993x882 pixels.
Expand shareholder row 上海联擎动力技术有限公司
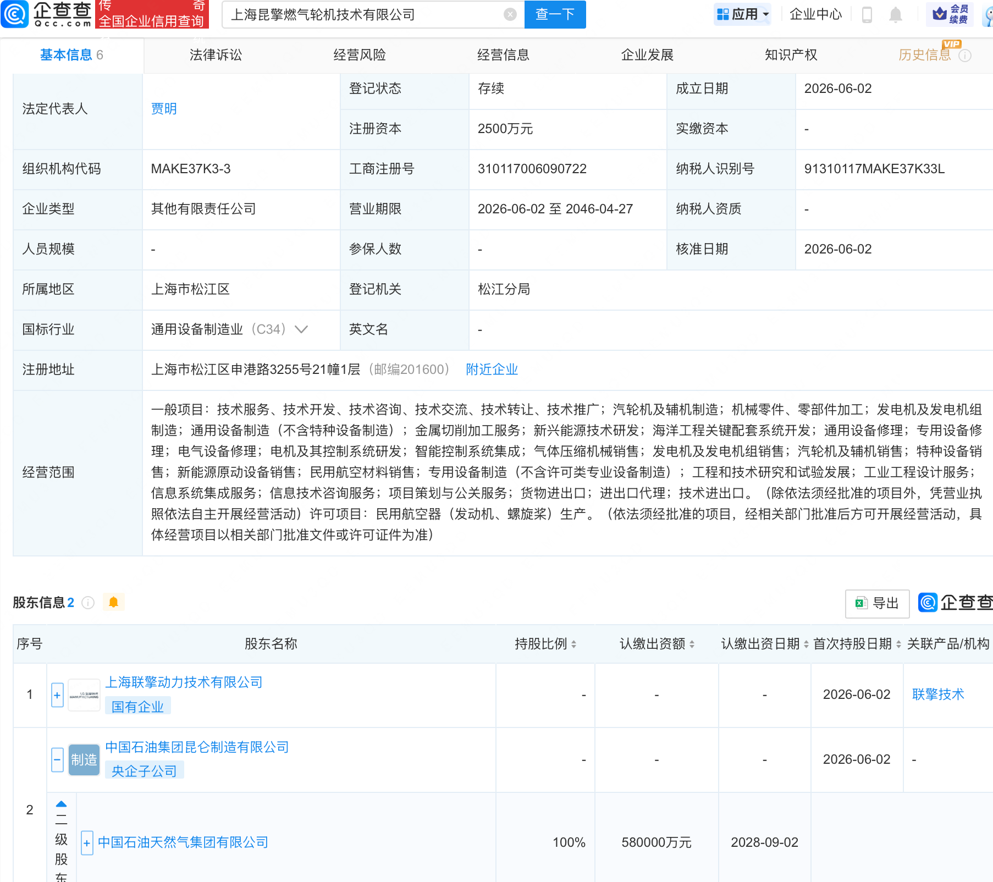57,695
